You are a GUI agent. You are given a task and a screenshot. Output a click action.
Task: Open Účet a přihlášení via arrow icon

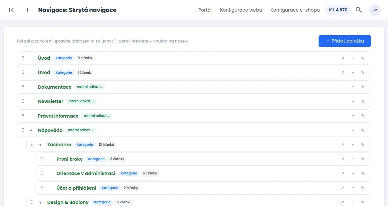click(343, 188)
